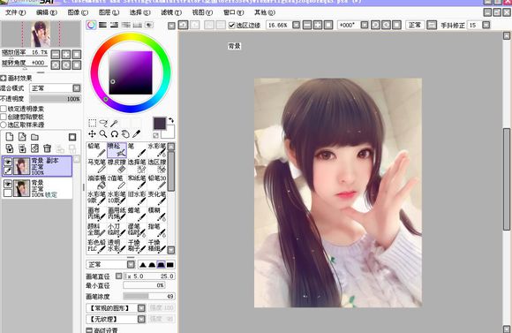This screenshot has height=333, width=512.
Task: Select the rotate view tool
Action: tap(114, 133)
